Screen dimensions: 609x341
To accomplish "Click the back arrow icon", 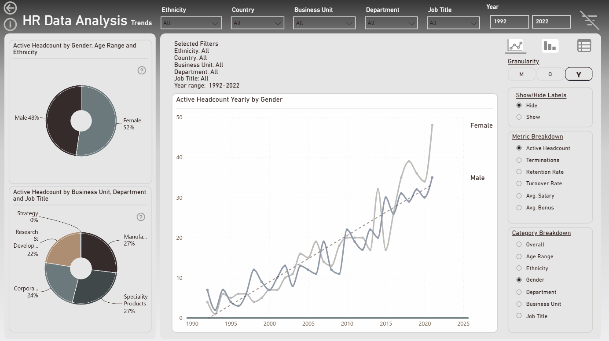I will 10,8.
